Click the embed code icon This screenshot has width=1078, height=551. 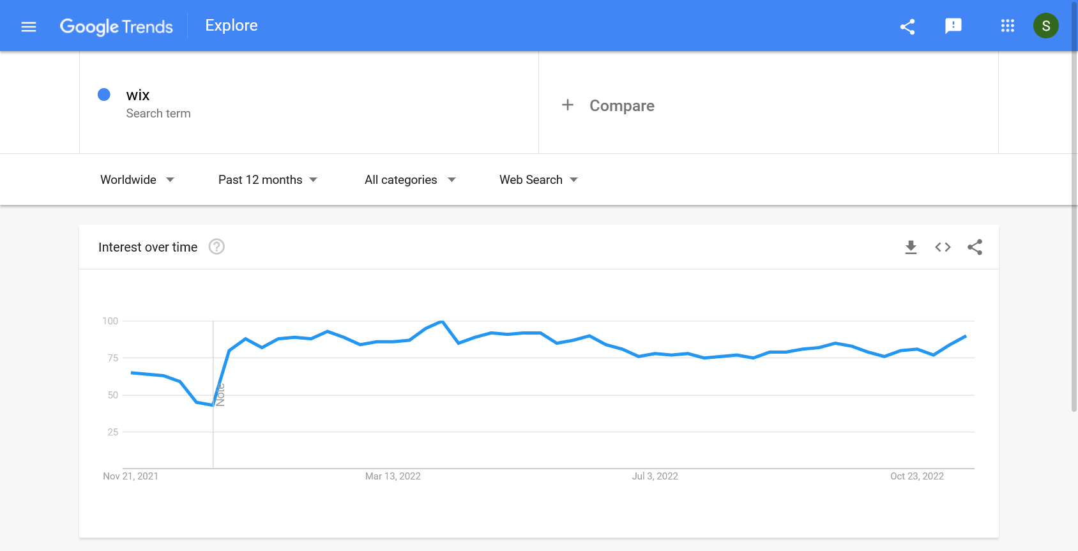click(x=943, y=247)
